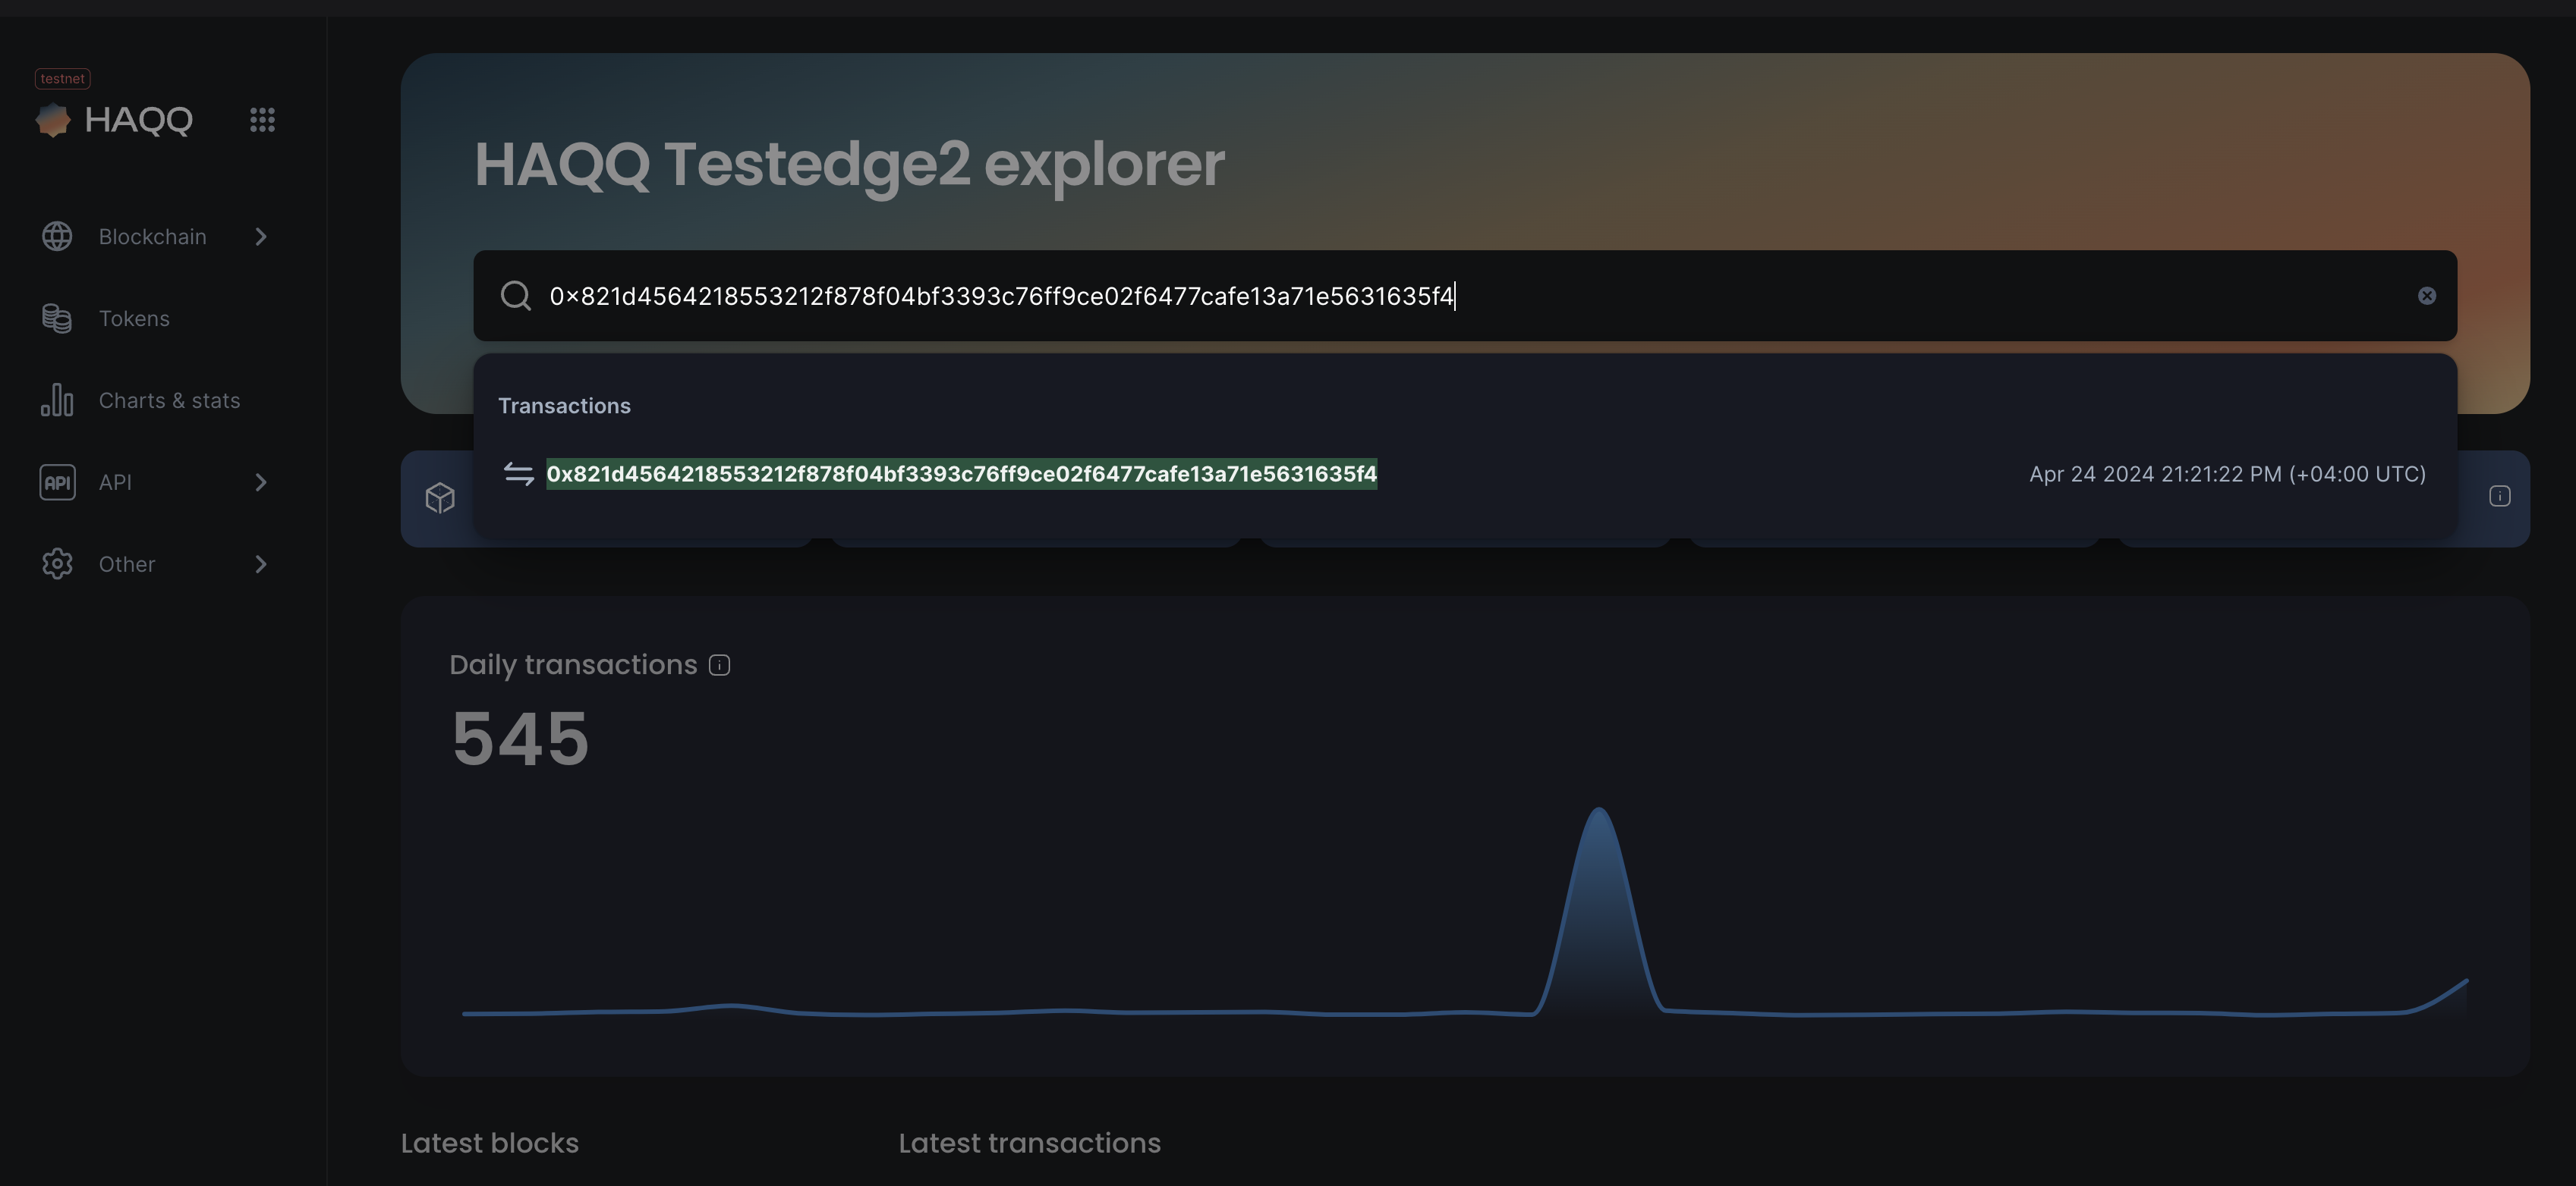Click info icon at stats bar right
The image size is (2576, 1186).
(x=2499, y=497)
